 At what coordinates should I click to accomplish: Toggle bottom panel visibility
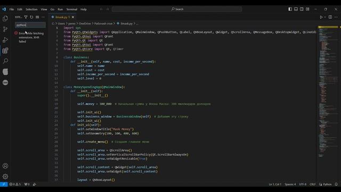296,9
